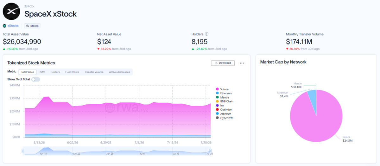The height and width of the screenshot is (166, 380).
Task: Open the three-dot more options menu
Action: [242, 63]
